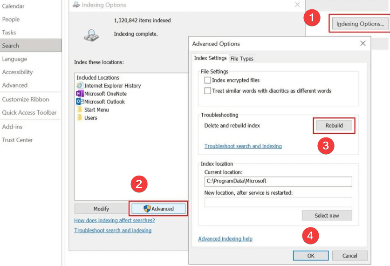Viewport: 390px width, 266px height.
Task: Toggle diacritics as different words checkbox
Action: pos(207,91)
